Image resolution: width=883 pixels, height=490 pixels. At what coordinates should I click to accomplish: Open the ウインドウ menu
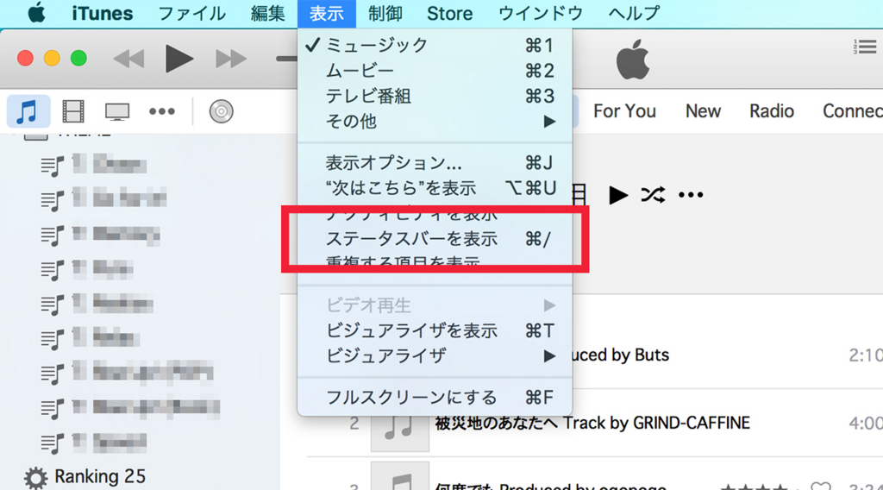[x=541, y=13]
